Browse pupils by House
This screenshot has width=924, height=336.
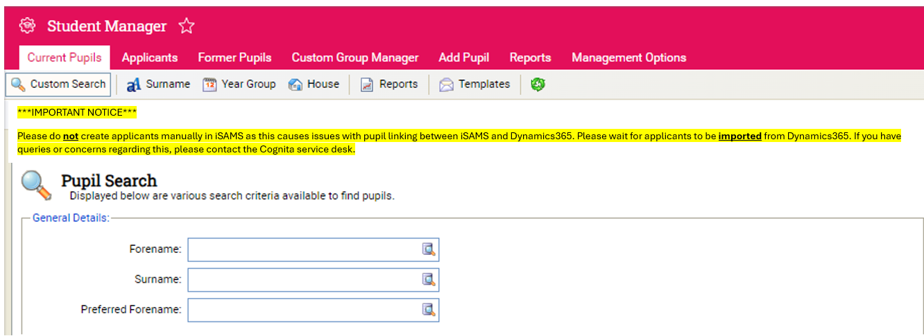(x=314, y=85)
